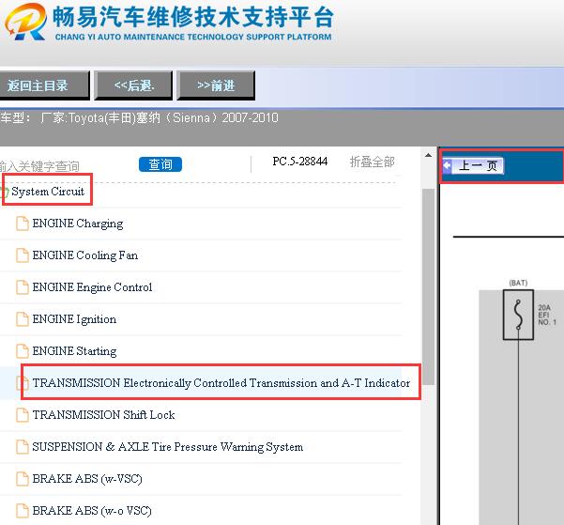Click the ENGINE Charging document icon

(x=23, y=224)
